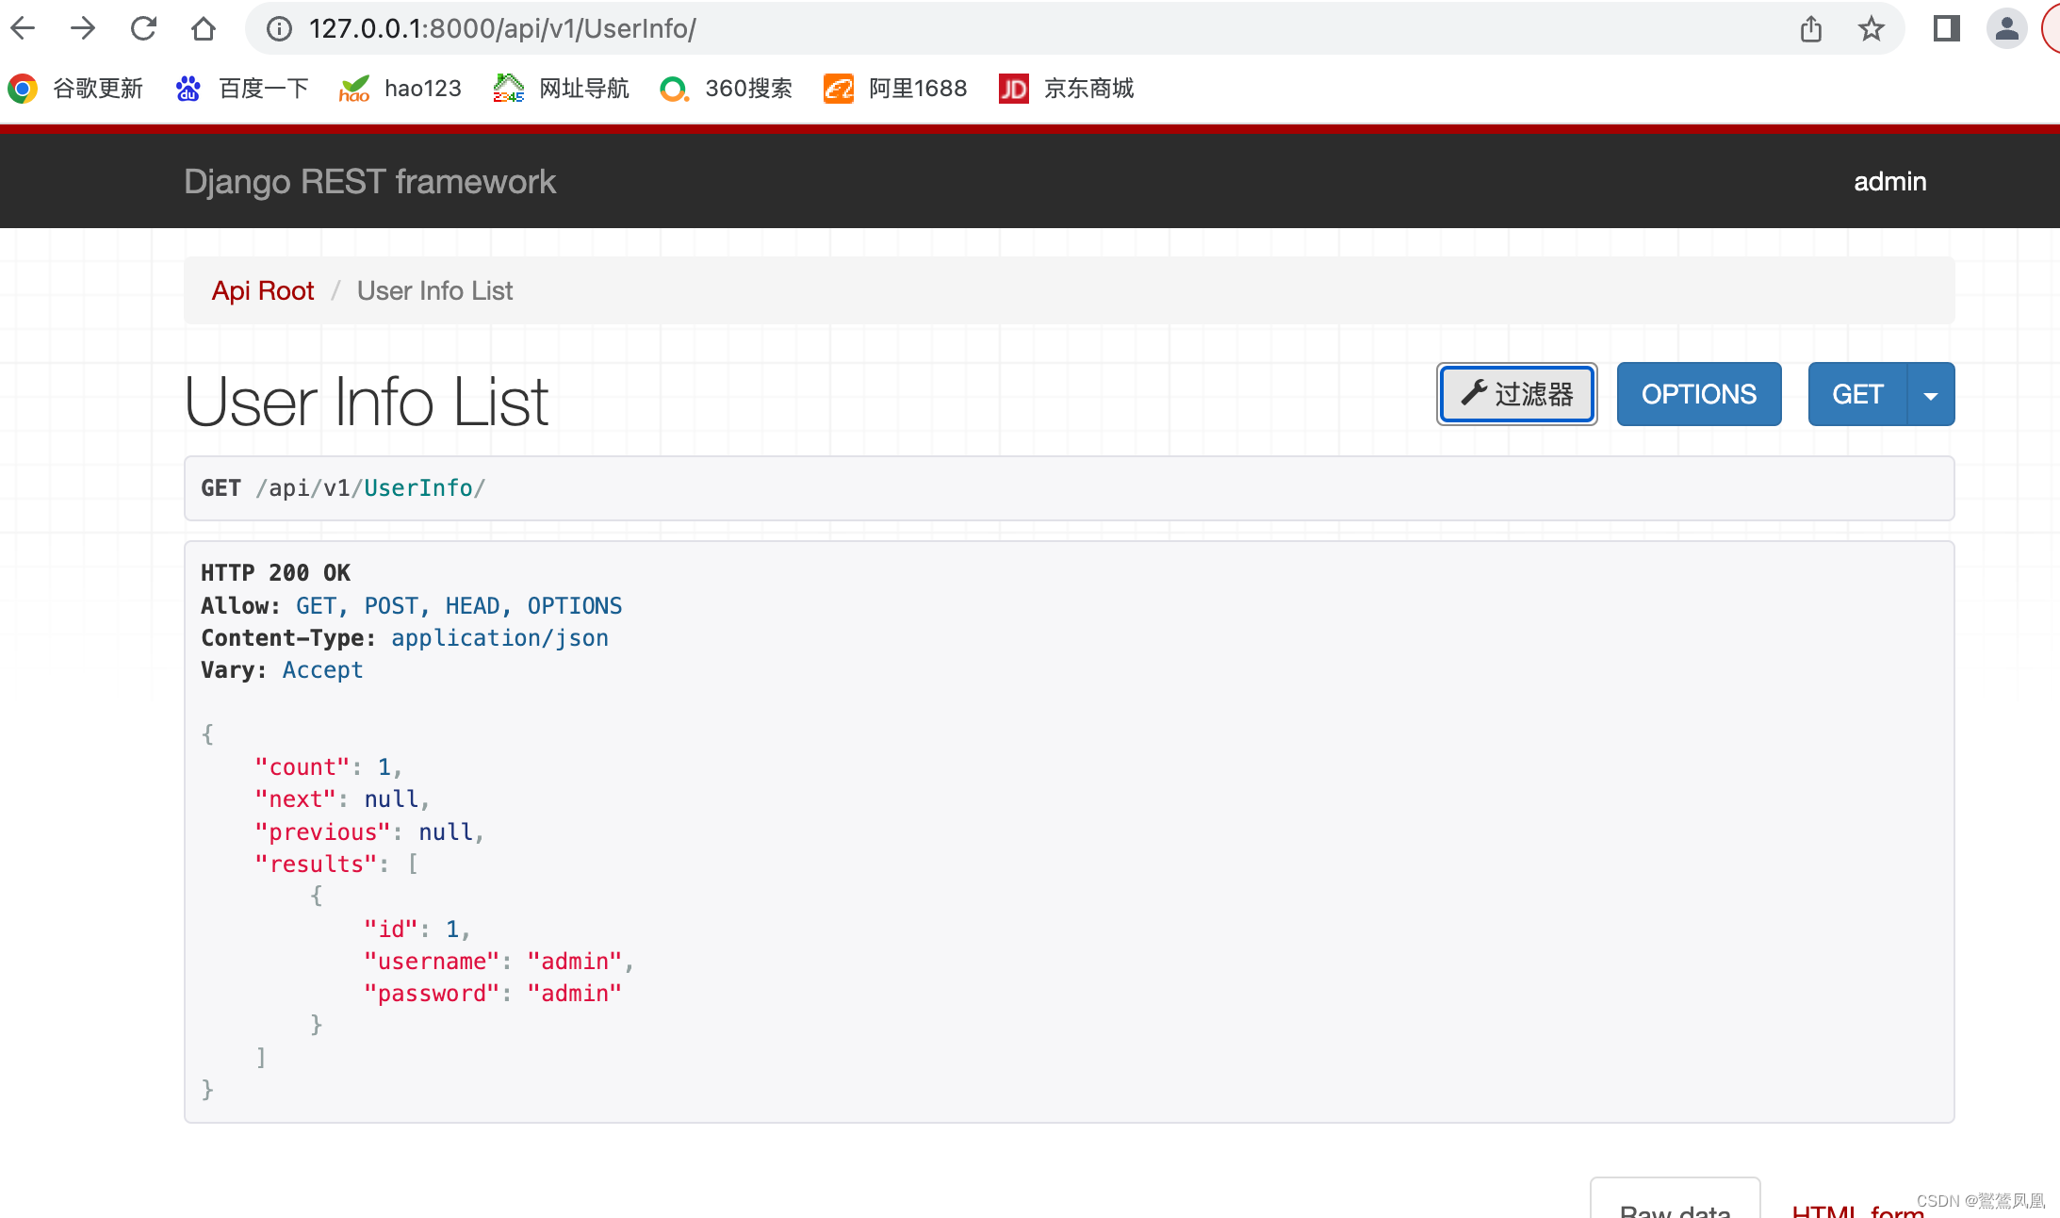Click the Api Root breadcrumb link

coord(262,290)
